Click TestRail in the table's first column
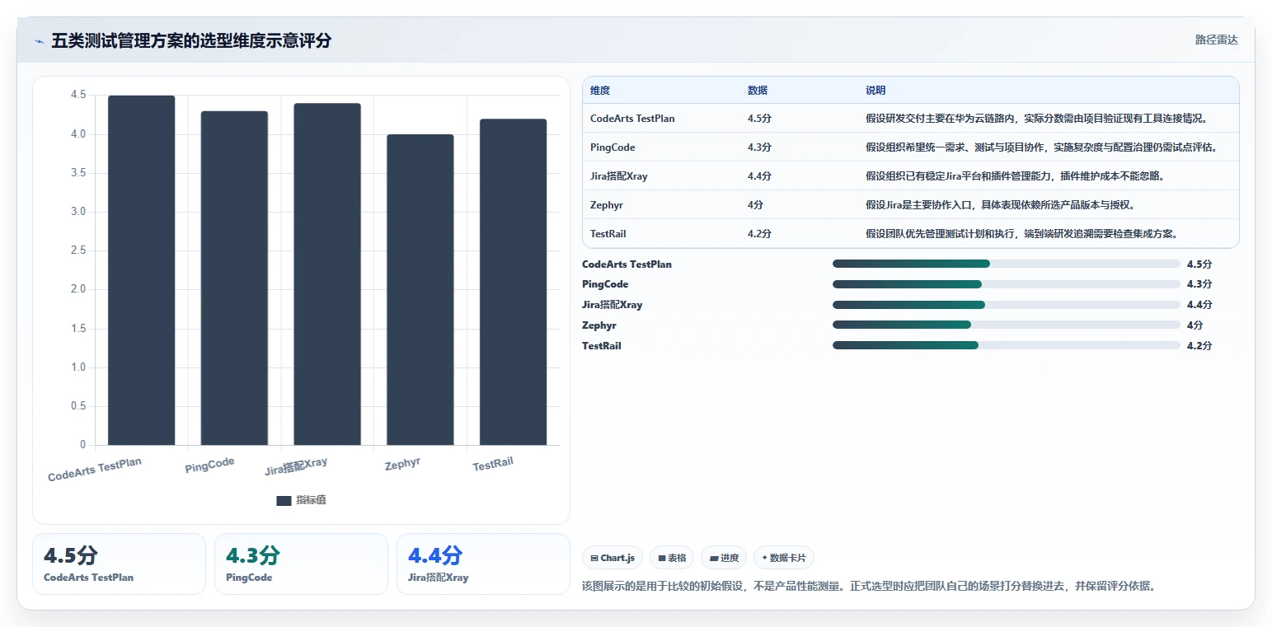Viewport: 1272px width, 627px height. [x=608, y=234]
